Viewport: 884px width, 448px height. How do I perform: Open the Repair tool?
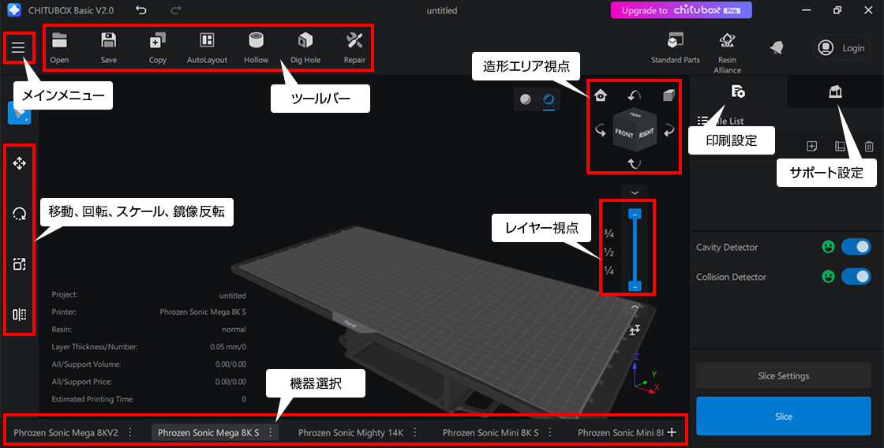click(354, 48)
